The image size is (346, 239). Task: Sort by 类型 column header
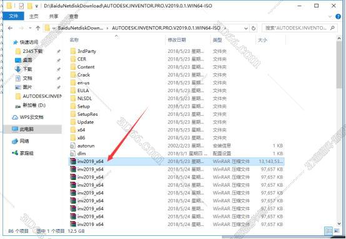217,40
